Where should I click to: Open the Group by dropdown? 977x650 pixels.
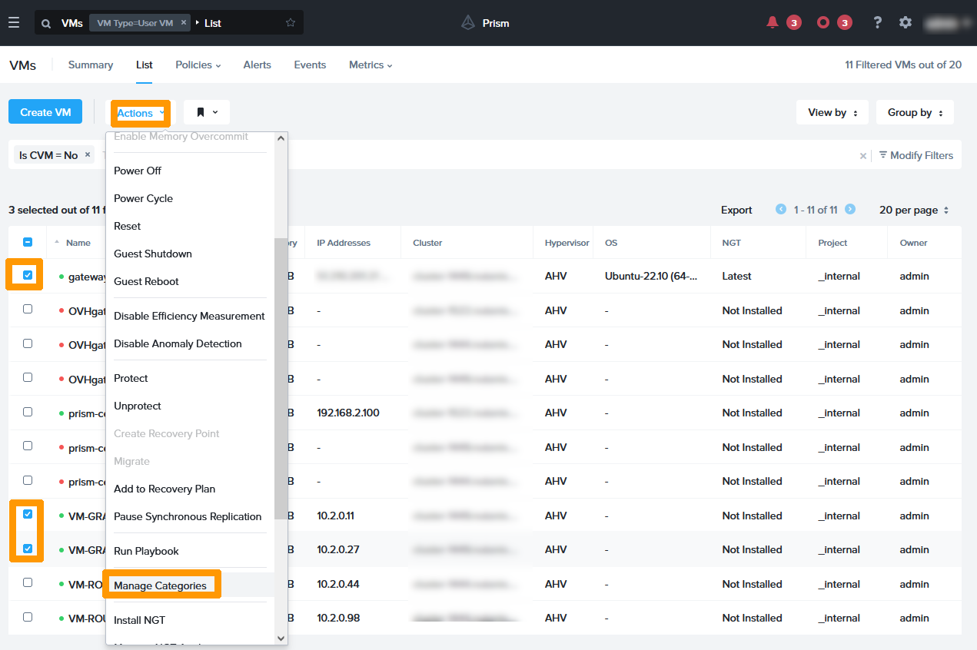915,113
